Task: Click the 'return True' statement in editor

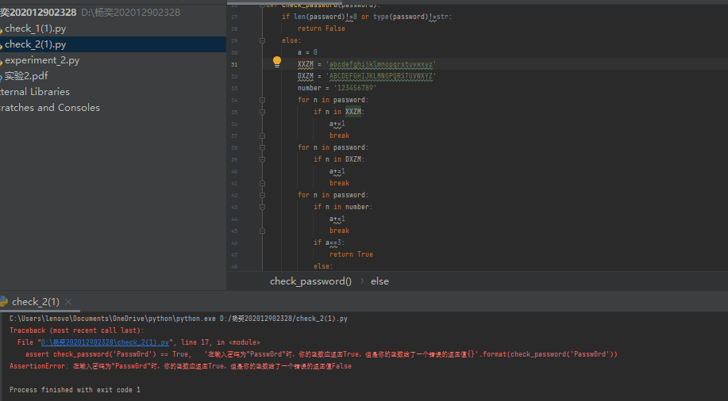Action: (x=351, y=254)
